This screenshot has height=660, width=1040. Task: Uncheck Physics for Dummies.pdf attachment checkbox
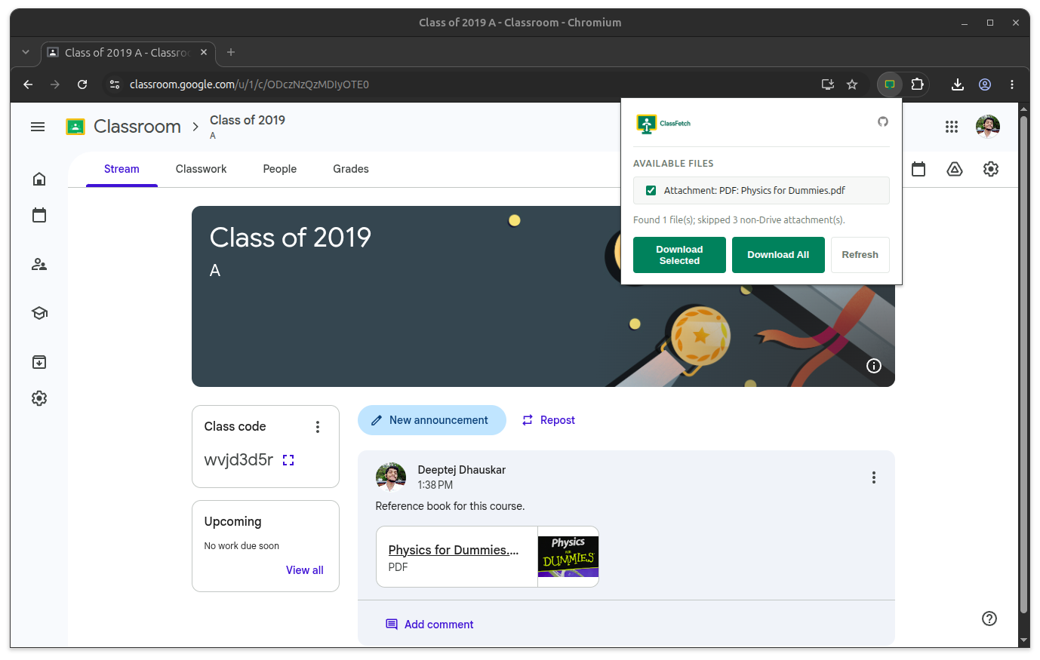(x=651, y=190)
